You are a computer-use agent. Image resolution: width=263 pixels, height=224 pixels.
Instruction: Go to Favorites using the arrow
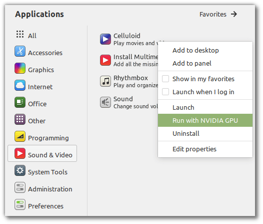point(234,14)
